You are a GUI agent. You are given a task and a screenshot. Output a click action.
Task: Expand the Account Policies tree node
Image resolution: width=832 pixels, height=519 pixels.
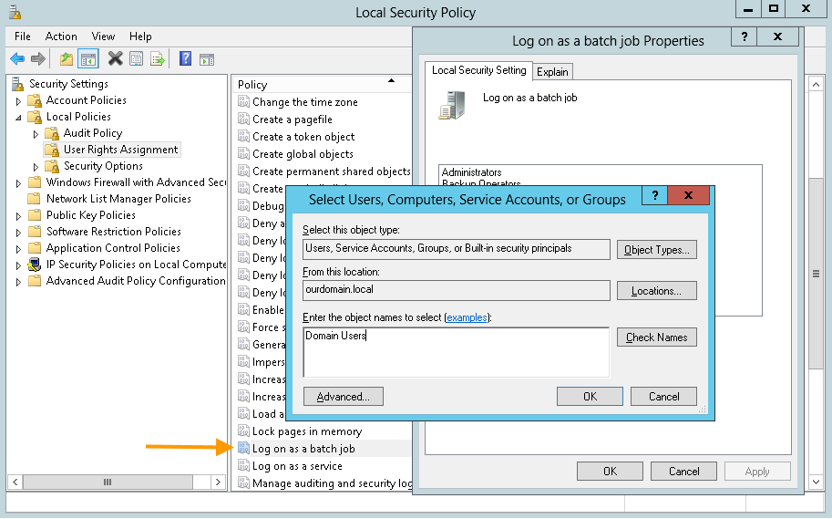pos(18,101)
